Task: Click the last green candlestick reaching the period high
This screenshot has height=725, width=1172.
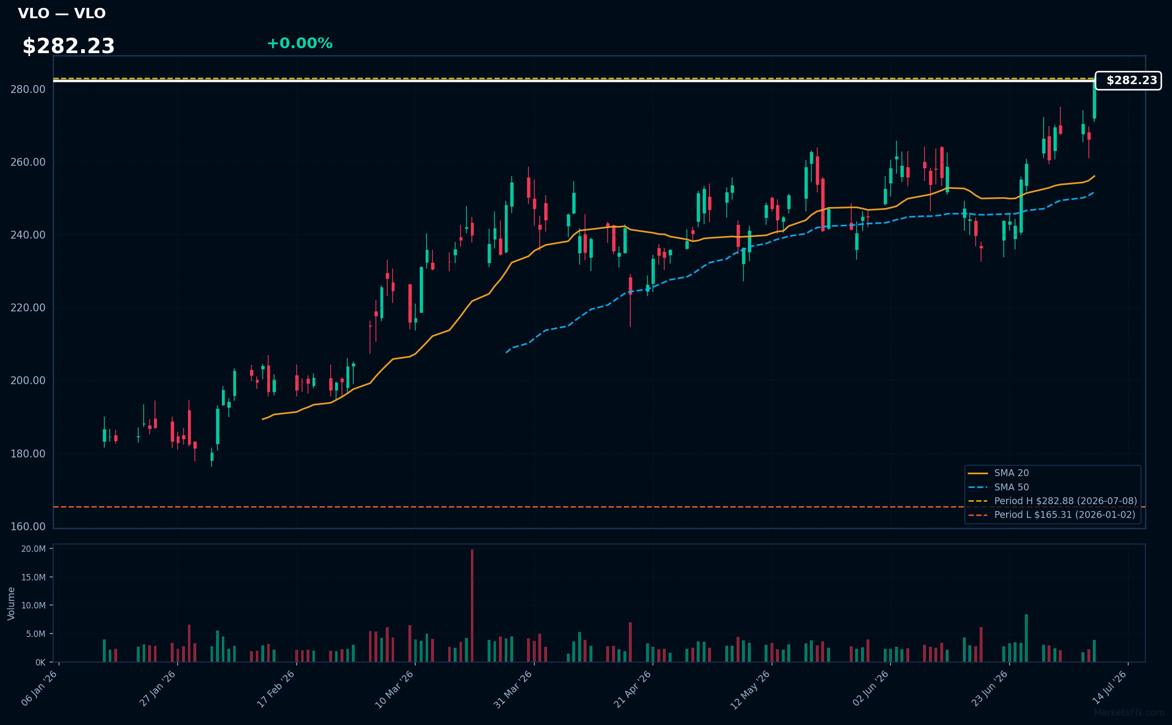Action: pos(1094,100)
